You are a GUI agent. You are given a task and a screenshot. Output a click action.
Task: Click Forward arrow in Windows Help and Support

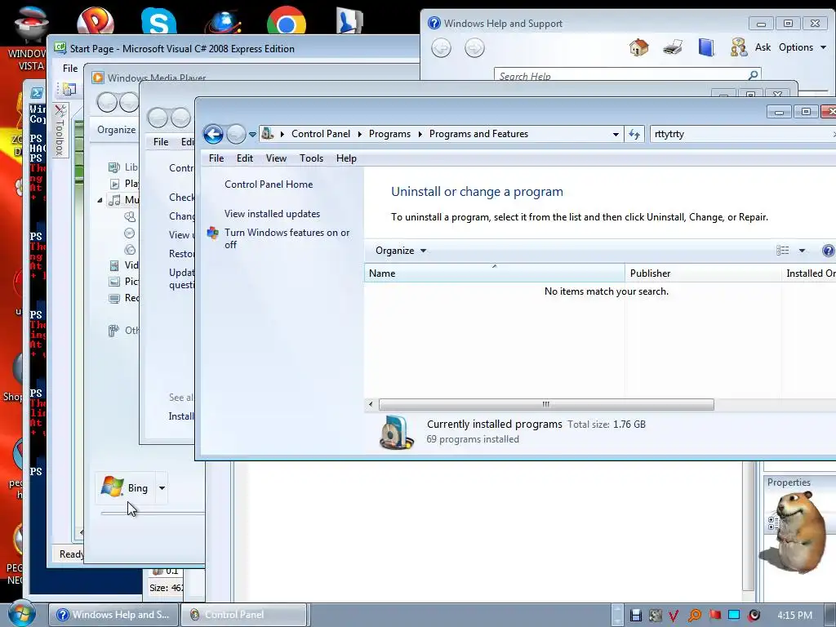click(474, 48)
